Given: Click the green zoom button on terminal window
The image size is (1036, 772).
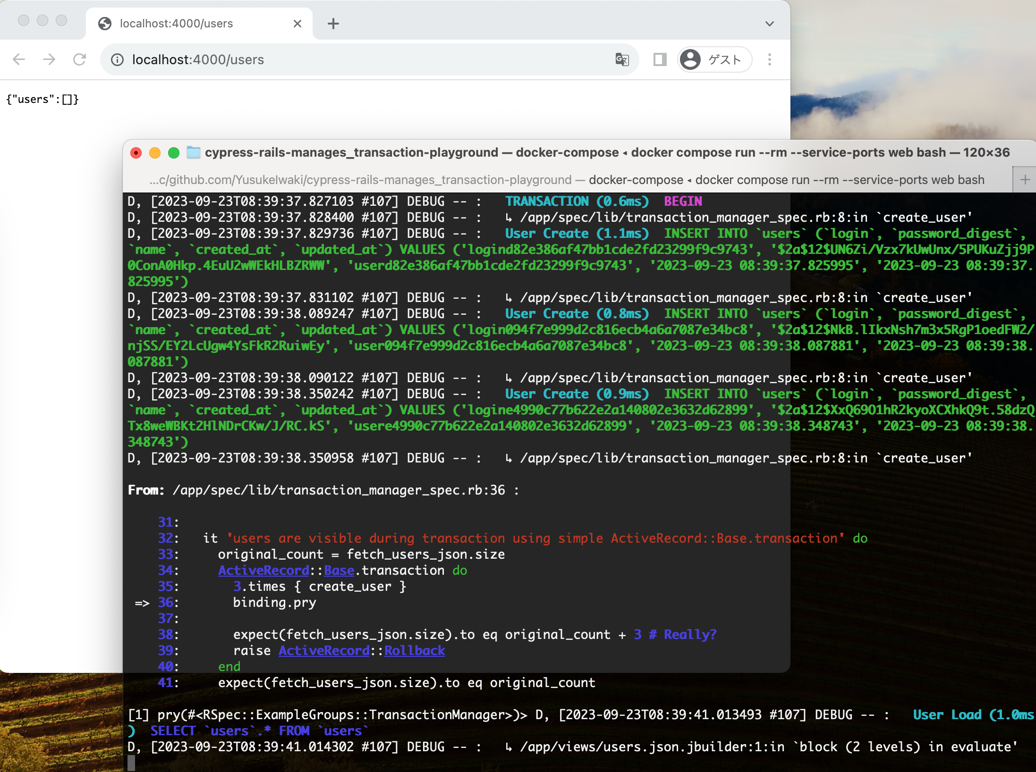Looking at the screenshot, I should click(x=173, y=152).
